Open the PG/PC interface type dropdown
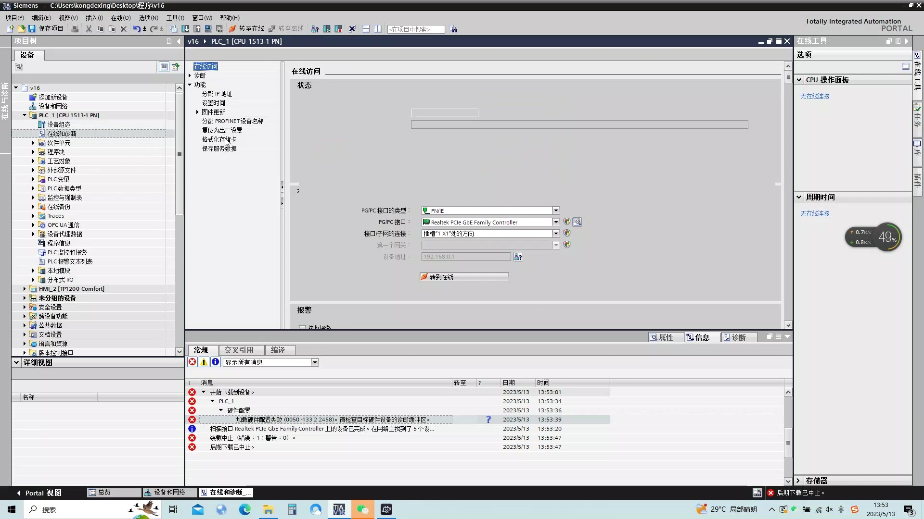This screenshot has height=519, width=924. 556,210
